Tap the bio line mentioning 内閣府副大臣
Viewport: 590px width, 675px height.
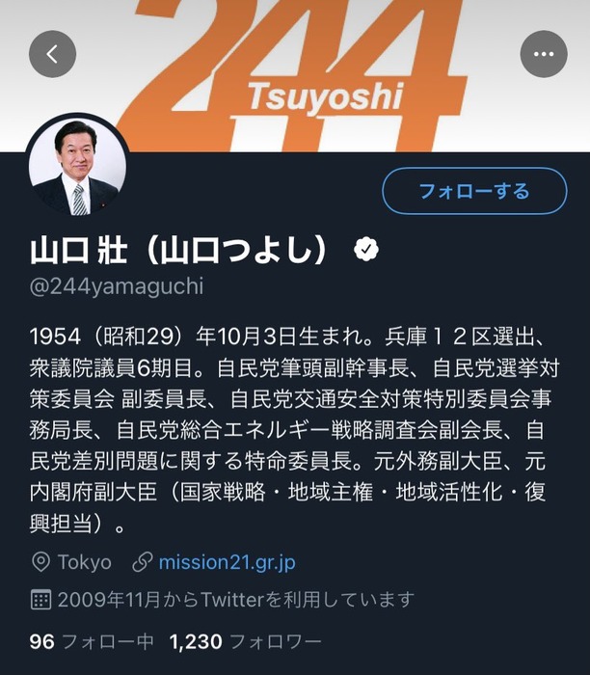tap(287, 492)
